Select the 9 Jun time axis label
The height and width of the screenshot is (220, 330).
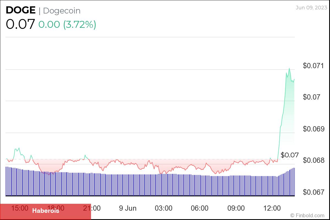click(x=128, y=208)
